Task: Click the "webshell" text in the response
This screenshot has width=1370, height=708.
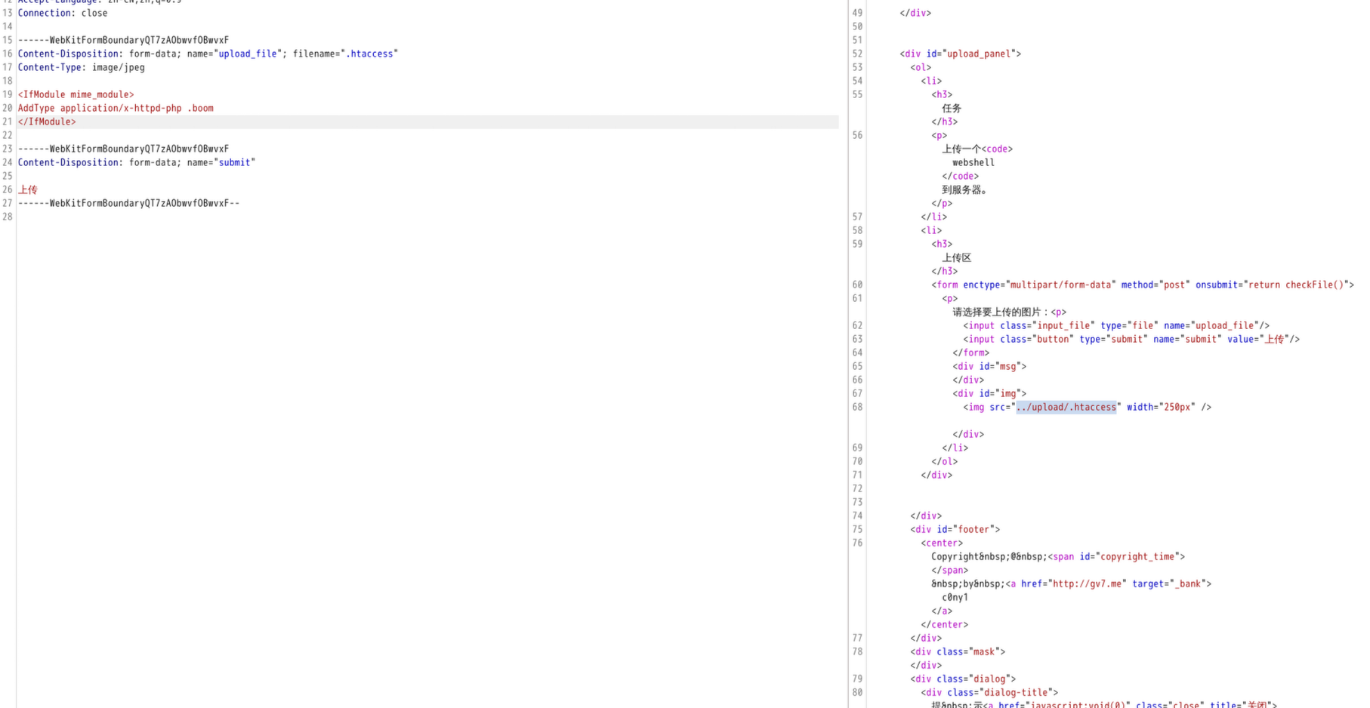Action: point(974,162)
